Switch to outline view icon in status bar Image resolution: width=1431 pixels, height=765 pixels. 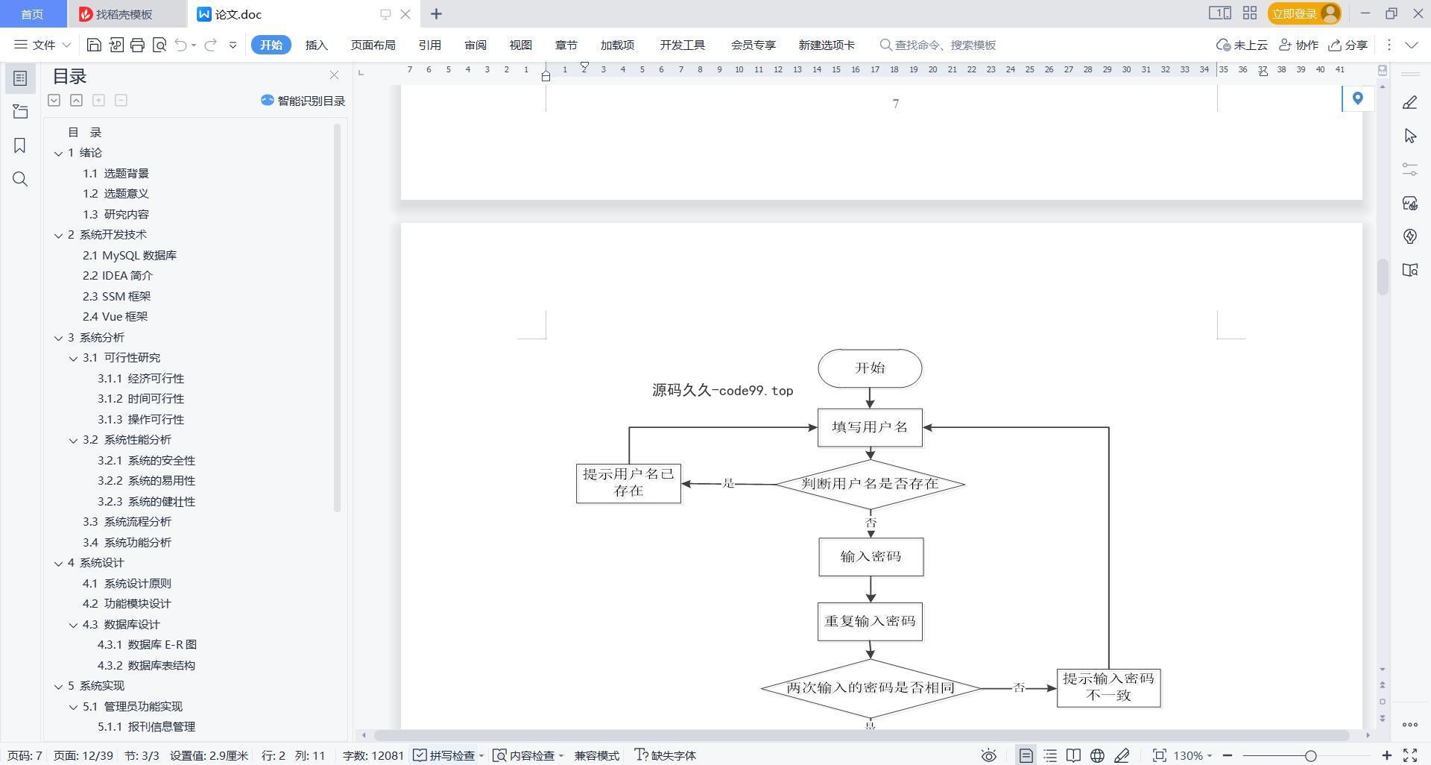(1050, 755)
